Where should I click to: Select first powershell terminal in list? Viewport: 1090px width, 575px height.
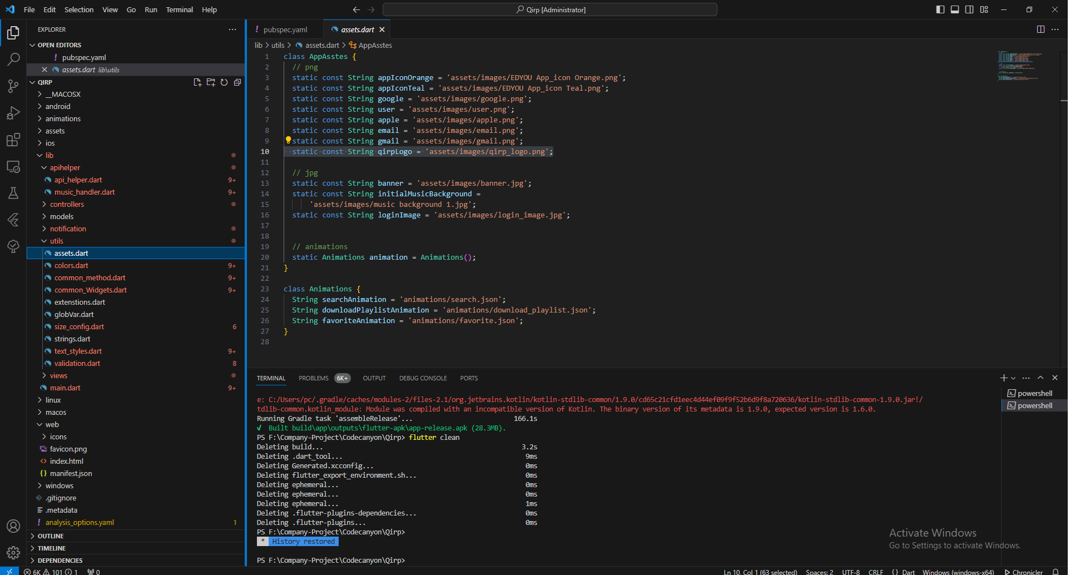(1034, 393)
